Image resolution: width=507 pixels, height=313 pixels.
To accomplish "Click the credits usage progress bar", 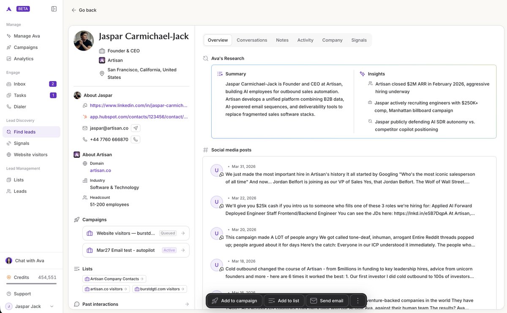I will point(31,283).
